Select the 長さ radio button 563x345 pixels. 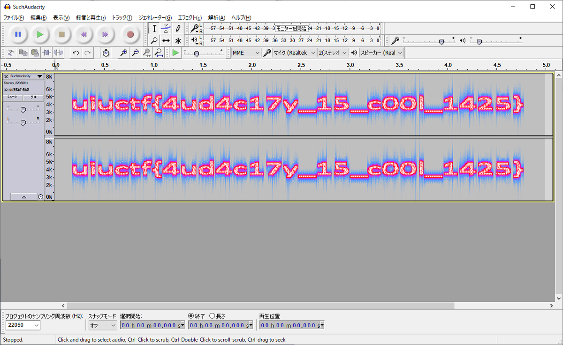(213, 316)
